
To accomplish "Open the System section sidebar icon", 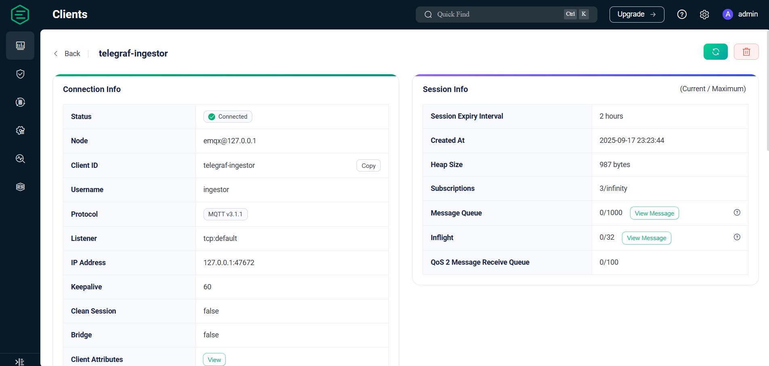I will pos(20,186).
